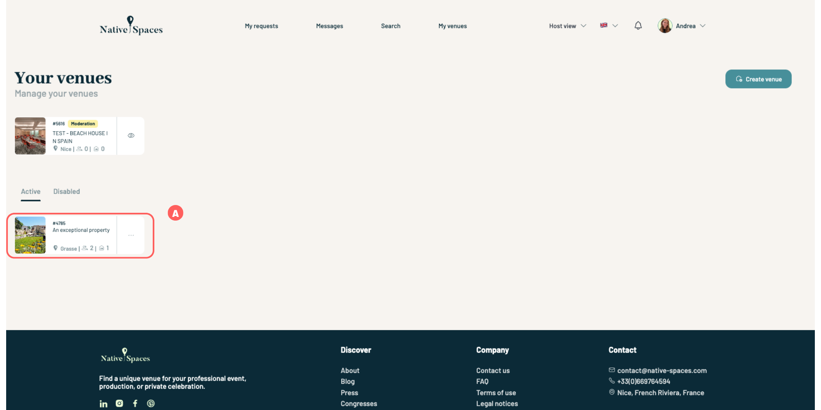Go to My requests in navigation
821x410 pixels.
[261, 26]
